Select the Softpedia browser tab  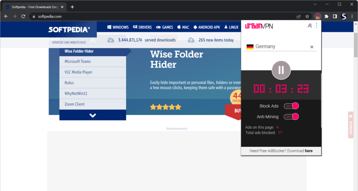click(34, 7)
